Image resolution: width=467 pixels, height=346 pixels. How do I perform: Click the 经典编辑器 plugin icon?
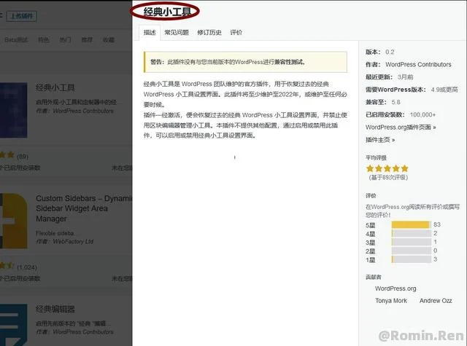(x=11, y=324)
